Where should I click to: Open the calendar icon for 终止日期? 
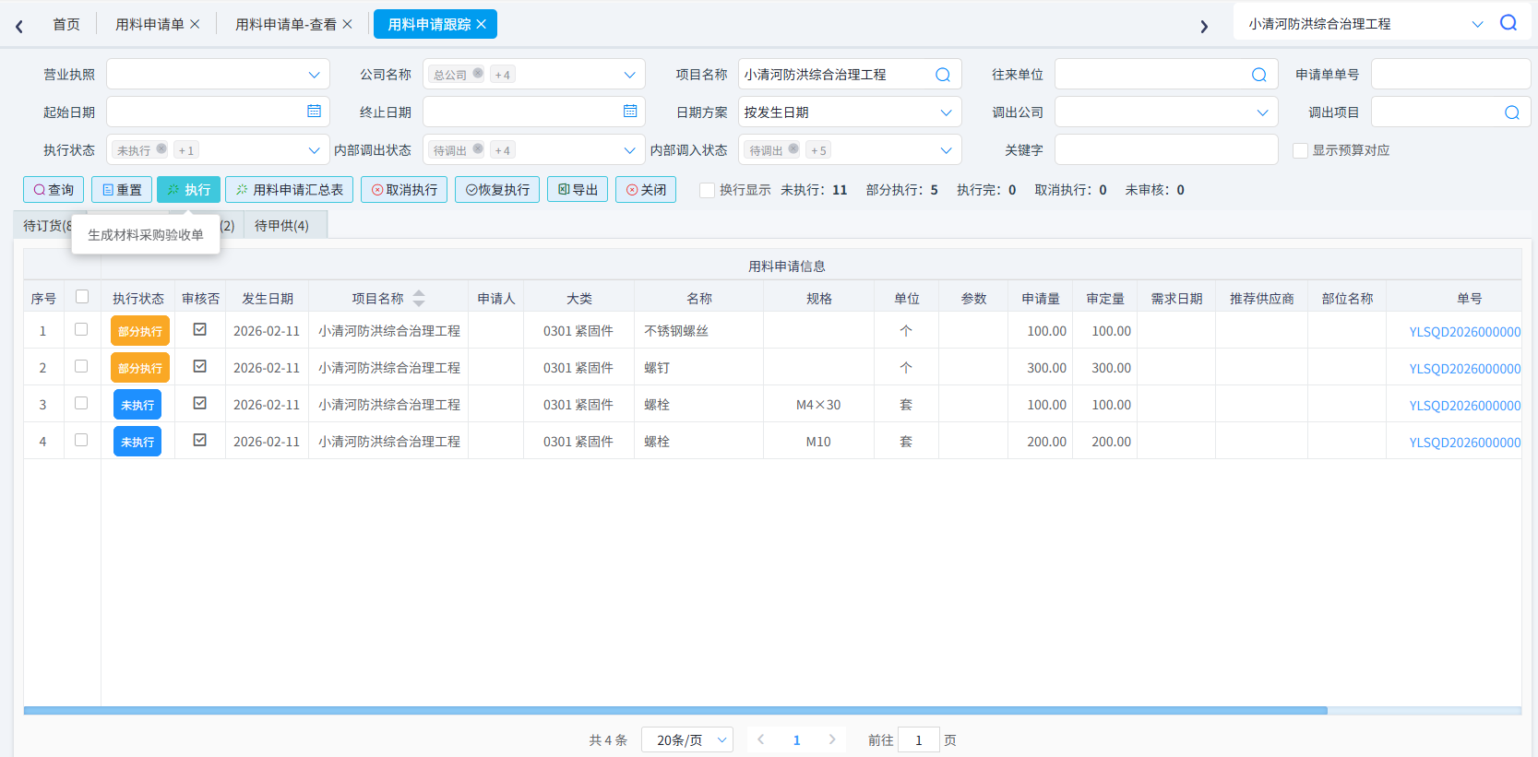[630, 111]
